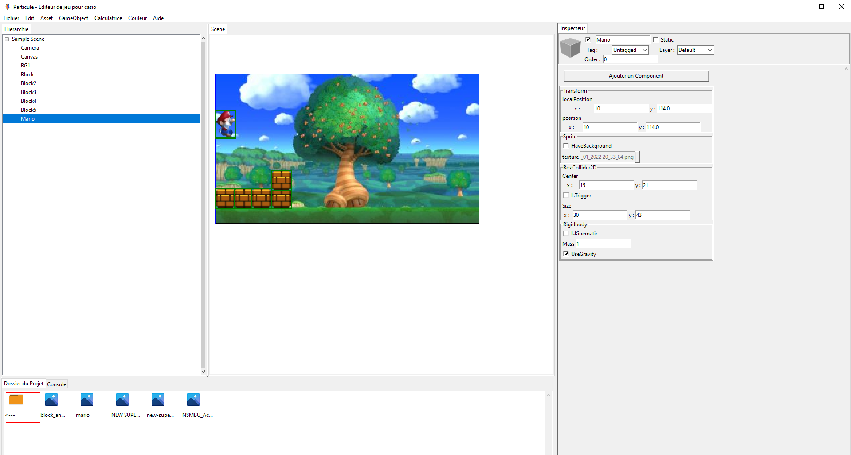Screen dimensions: 851x455
Task: Enable the IsKinematic checkbox
Action: coord(566,233)
